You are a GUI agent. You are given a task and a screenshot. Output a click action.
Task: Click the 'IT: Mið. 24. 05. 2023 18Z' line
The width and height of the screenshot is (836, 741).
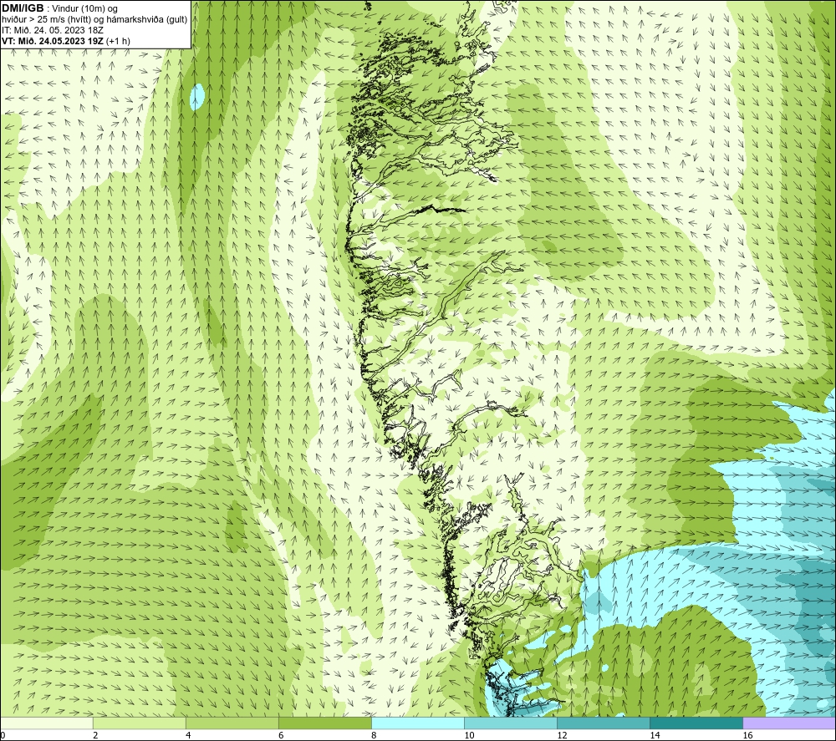(x=53, y=30)
